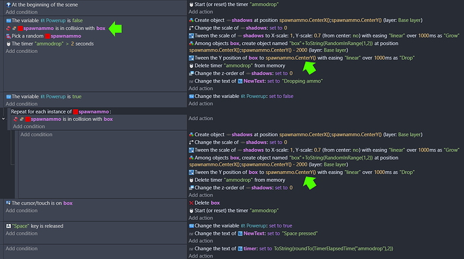The height and width of the screenshot is (259, 464).
Task: Click the stopwatch icon beside 'The timer ammodrop > 2 seconds'
Action: [8, 44]
